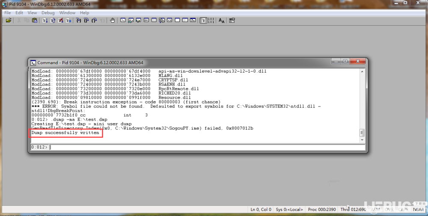Open the Disassembly window toolbar icon

169,21
